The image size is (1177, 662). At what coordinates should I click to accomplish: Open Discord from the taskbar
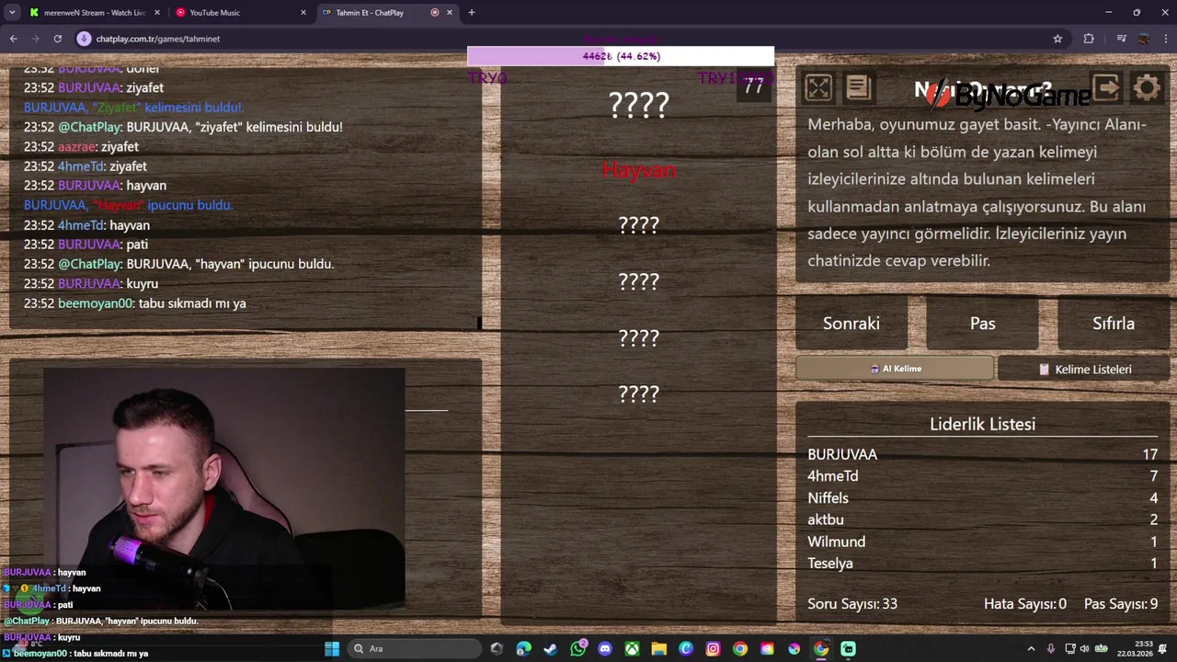tap(604, 649)
